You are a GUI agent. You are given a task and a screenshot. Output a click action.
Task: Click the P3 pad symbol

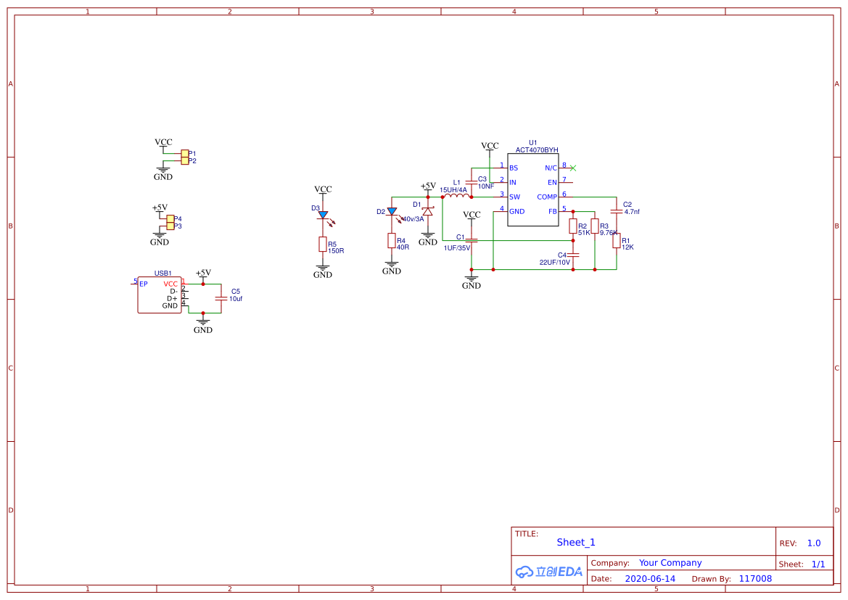click(x=170, y=226)
